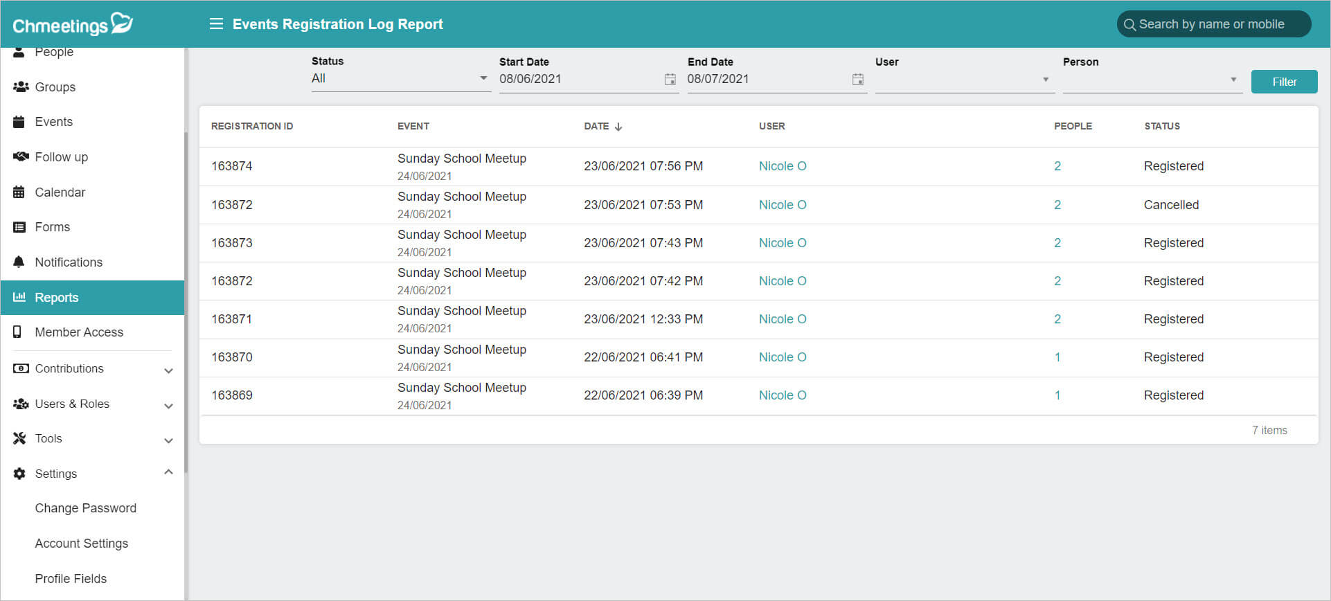Click the search magnifier icon
The height and width of the screenshot is (601, 1331).
click(x=1129, y=25)
